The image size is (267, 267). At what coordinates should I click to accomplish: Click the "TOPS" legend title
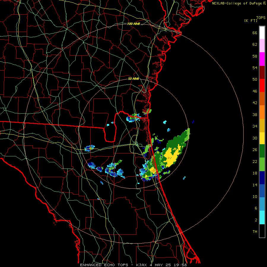tap(261, 18)
